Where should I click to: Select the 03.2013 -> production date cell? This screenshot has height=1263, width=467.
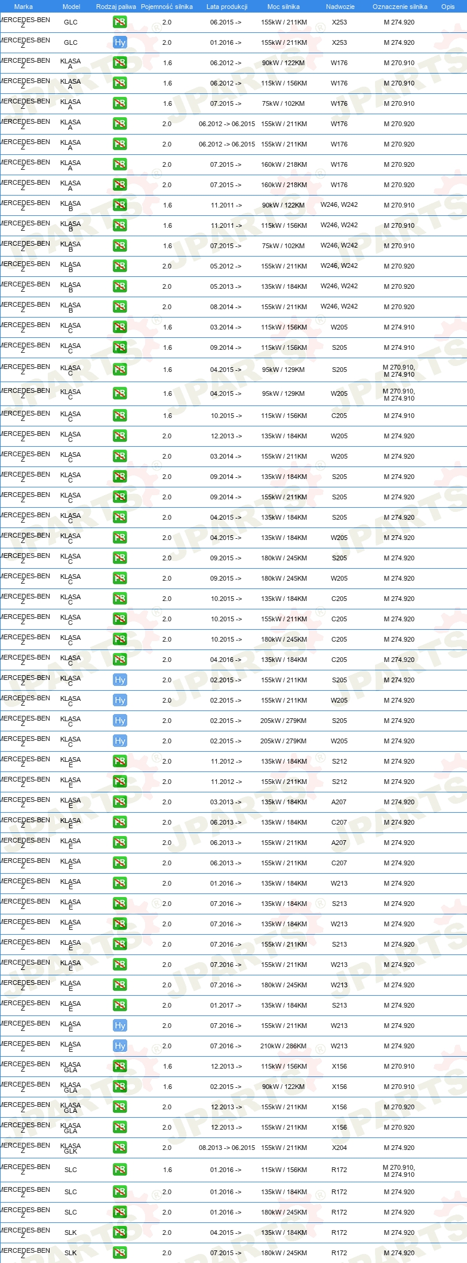tap(226, 802)
